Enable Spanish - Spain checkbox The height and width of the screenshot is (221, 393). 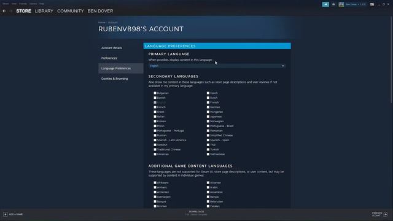click(208, 140)
